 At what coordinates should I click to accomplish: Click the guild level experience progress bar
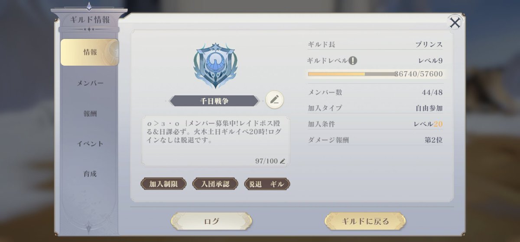click(x=375, y=74)
